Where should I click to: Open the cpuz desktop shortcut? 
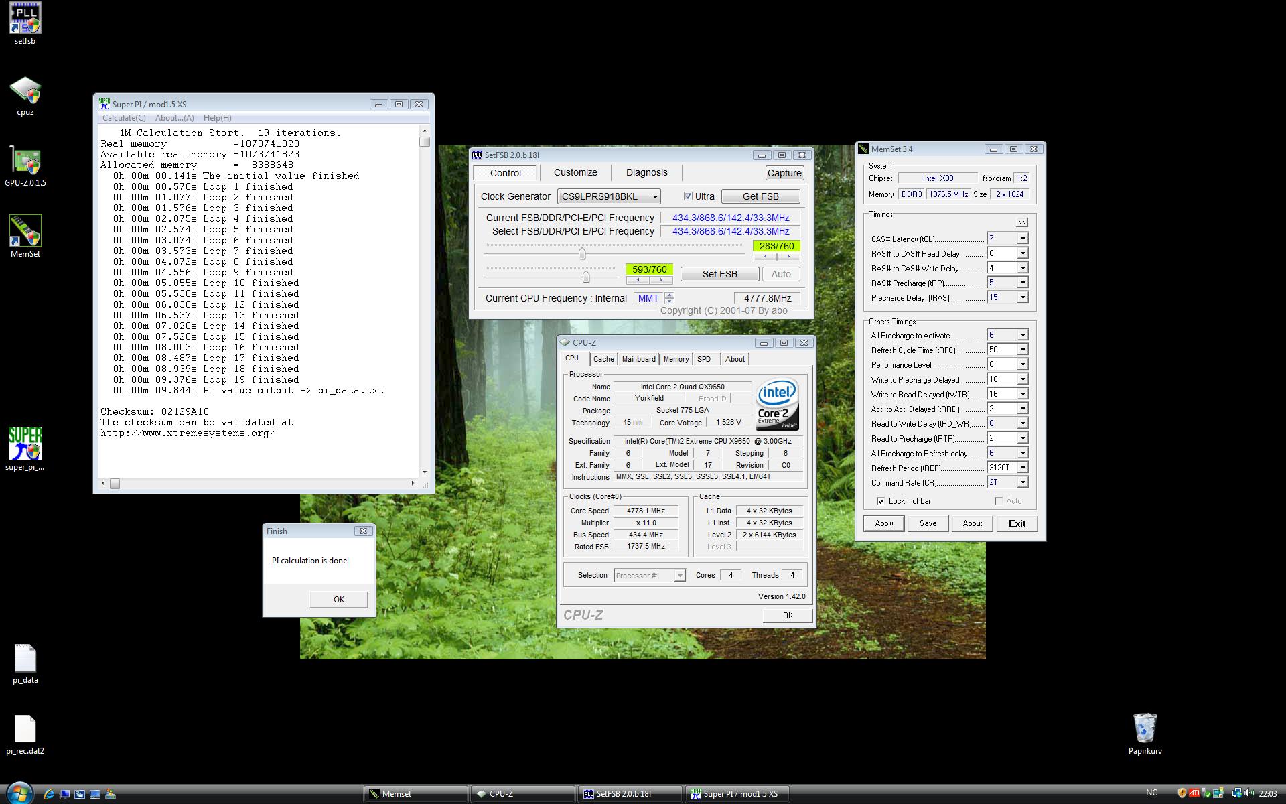(25, 96)
